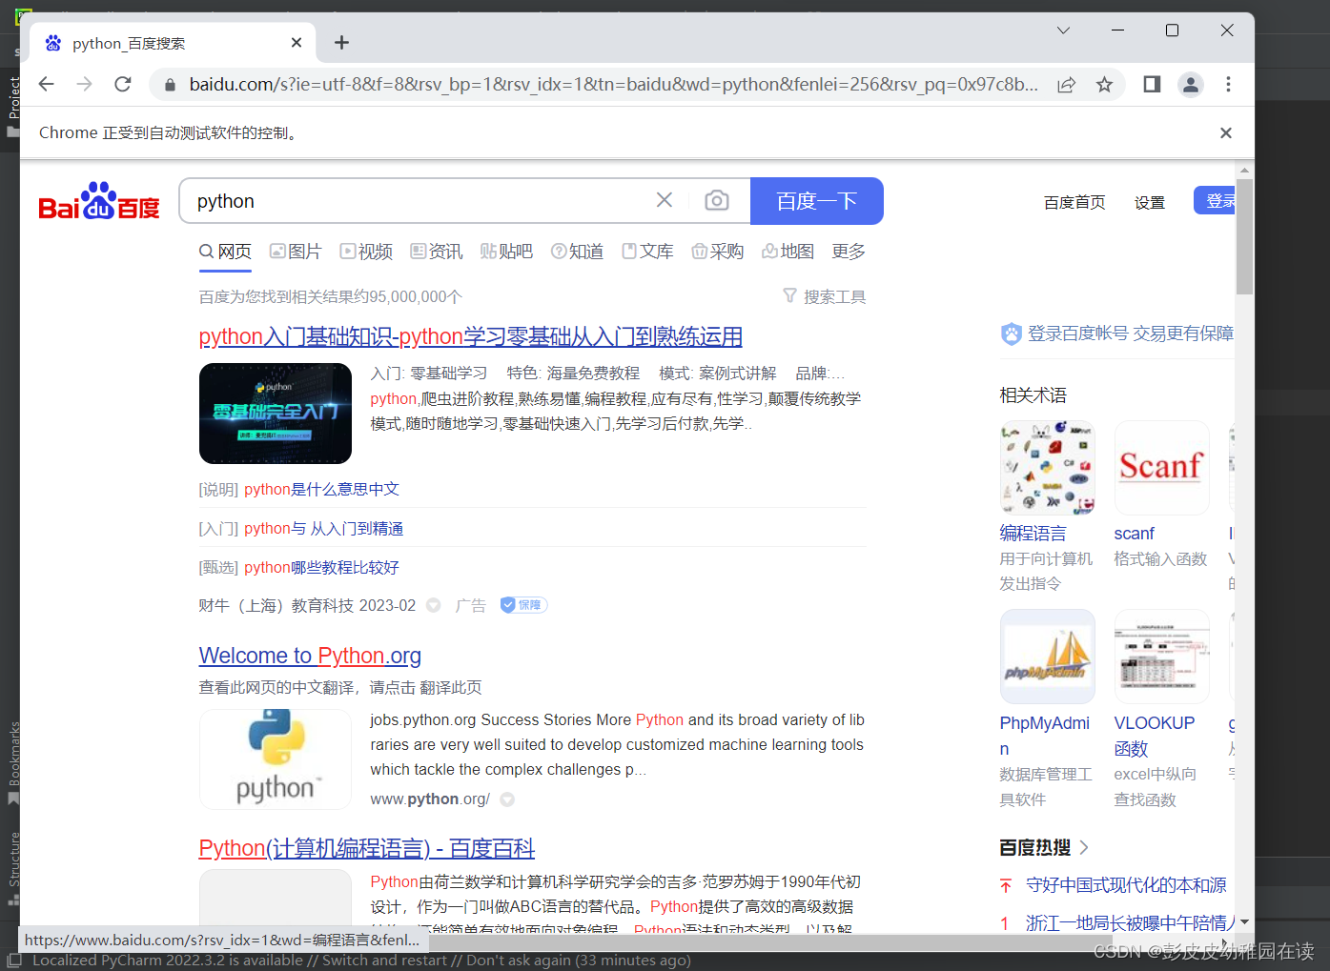Select the 网页 search tab
This screenshot has width=1330, height=971.
tap(225, 252)
